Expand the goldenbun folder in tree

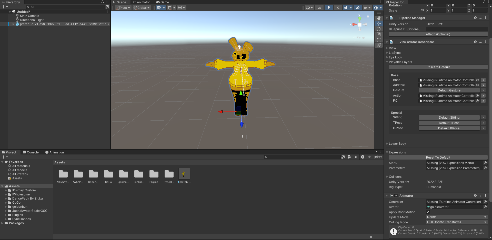pos(6,207)
